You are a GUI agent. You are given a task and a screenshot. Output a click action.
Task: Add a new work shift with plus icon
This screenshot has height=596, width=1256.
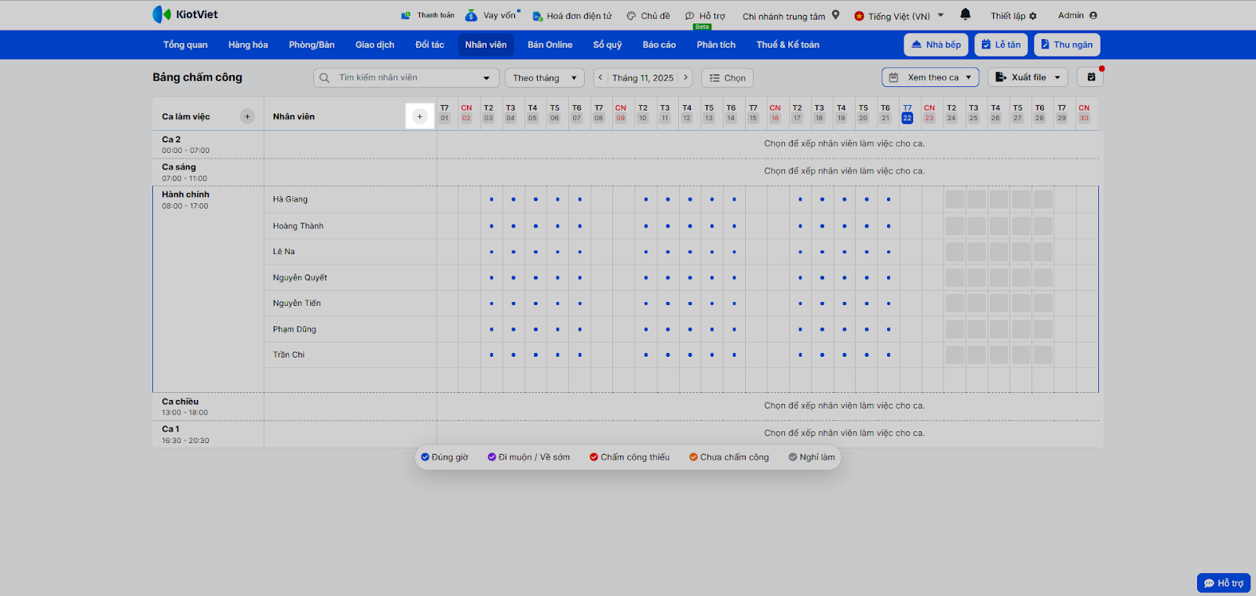[x=247, y=117]
